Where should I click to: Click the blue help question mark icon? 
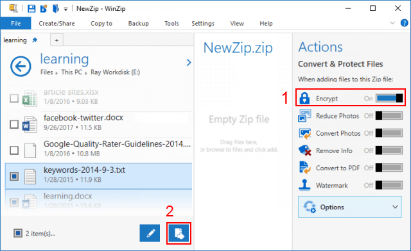[405, 23]
